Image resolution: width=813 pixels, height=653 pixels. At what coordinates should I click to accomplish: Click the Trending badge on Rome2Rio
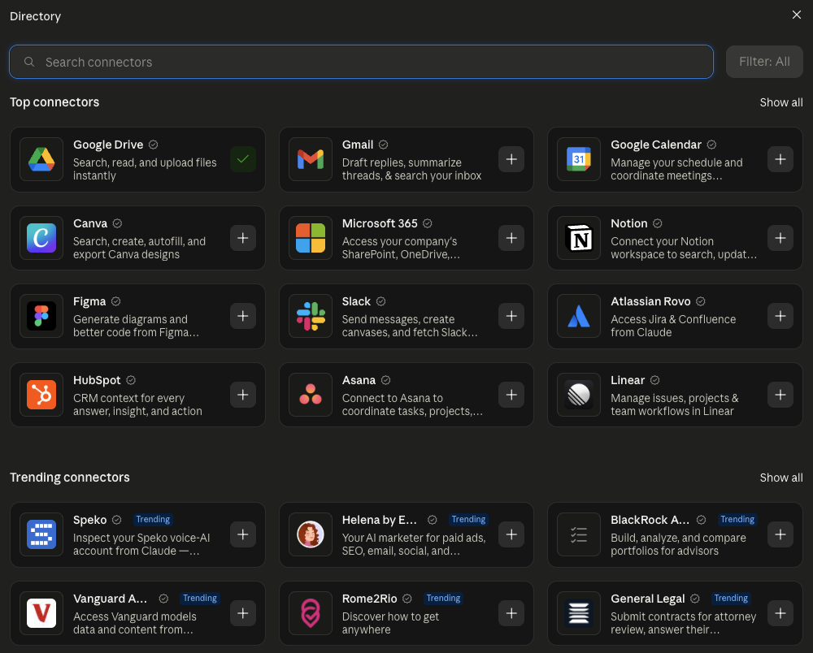pyautogui.click(x=443, y=598)
